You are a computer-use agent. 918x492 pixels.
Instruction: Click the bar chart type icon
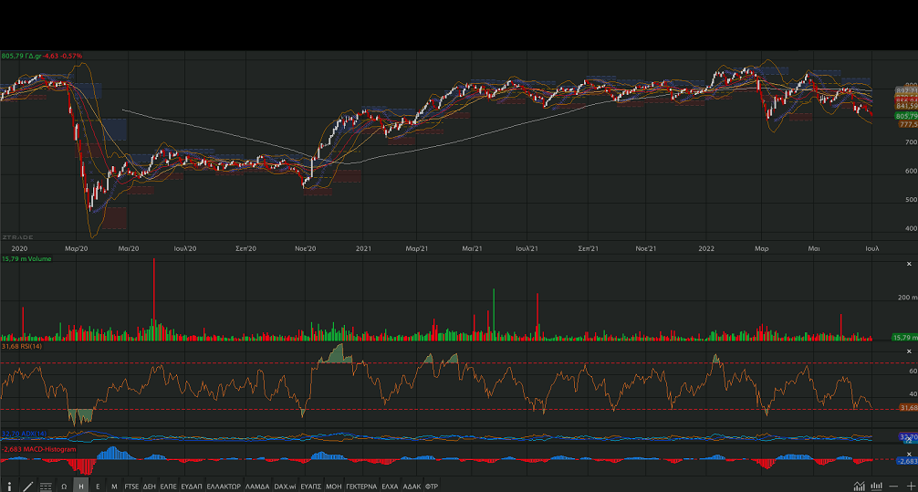coord(877,486)
